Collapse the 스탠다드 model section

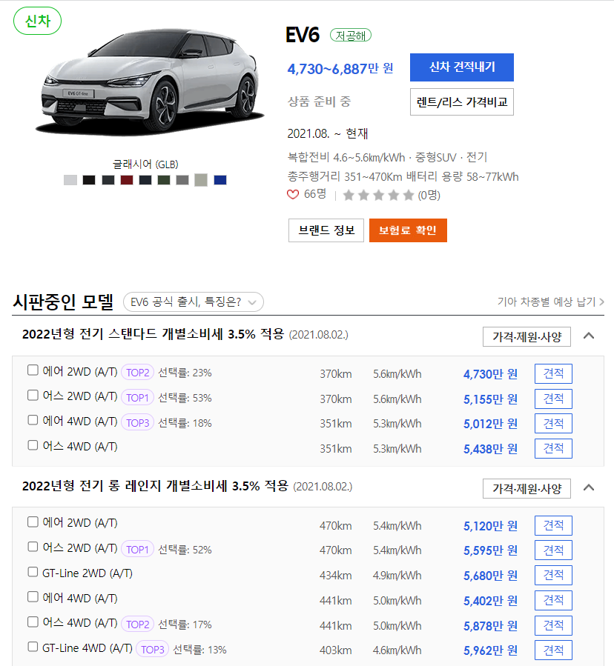[x=589, y=336]
